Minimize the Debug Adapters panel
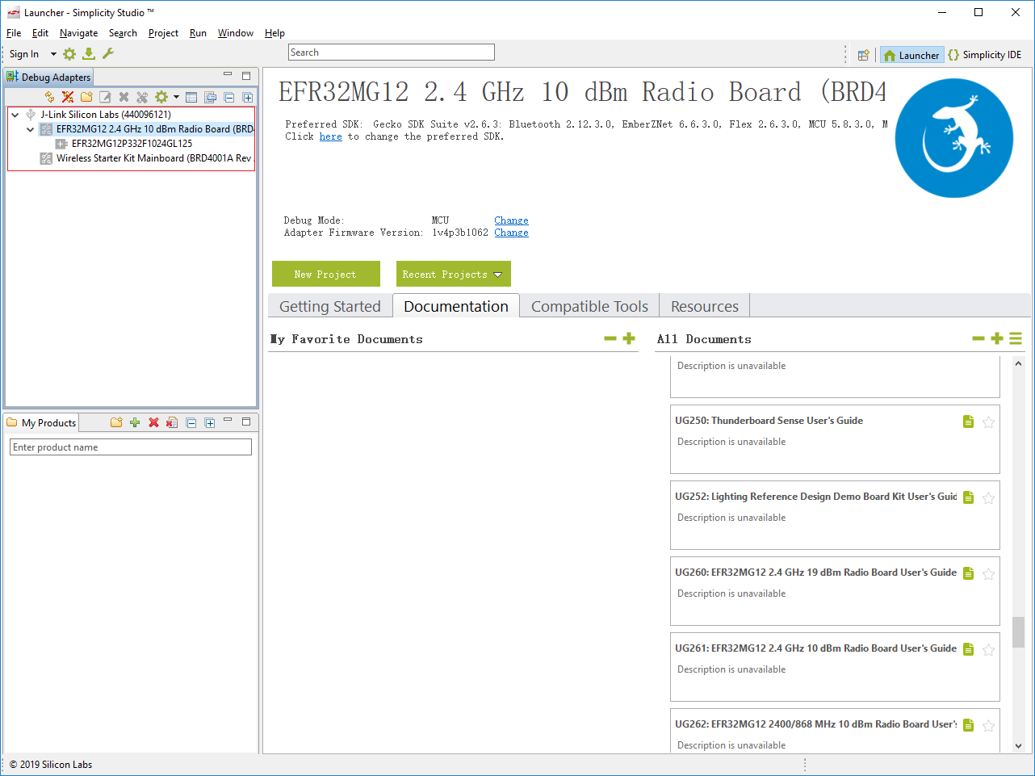This screenshot has height=776, width=1035. pyautogui.click(x=228, y=75)
